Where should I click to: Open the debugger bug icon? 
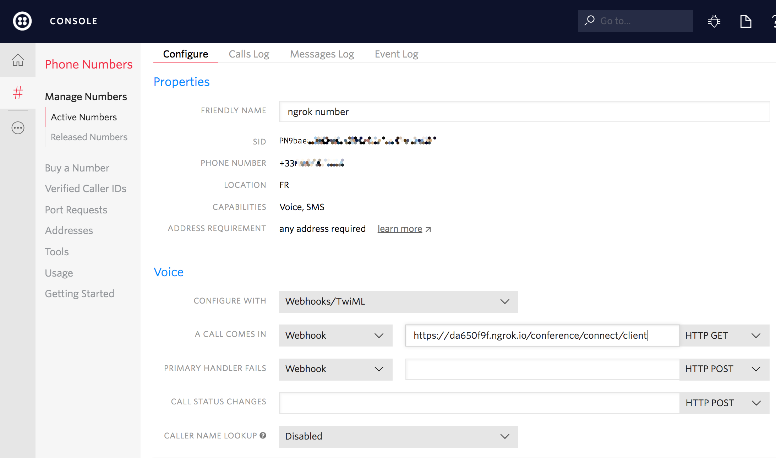coord(714,21)
